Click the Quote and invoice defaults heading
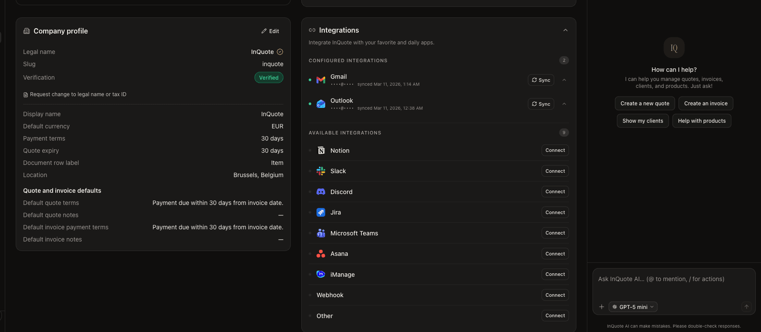 coord(62,191)
